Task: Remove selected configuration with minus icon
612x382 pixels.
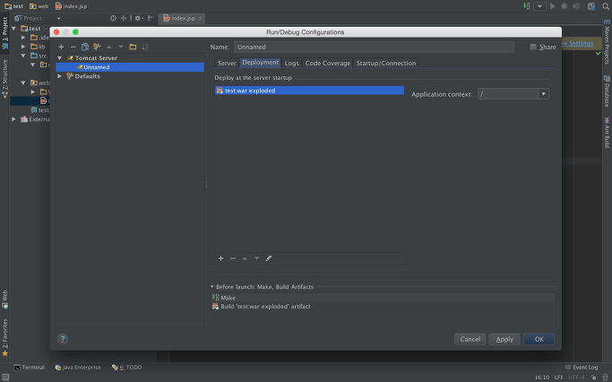Action: [73, 47]
